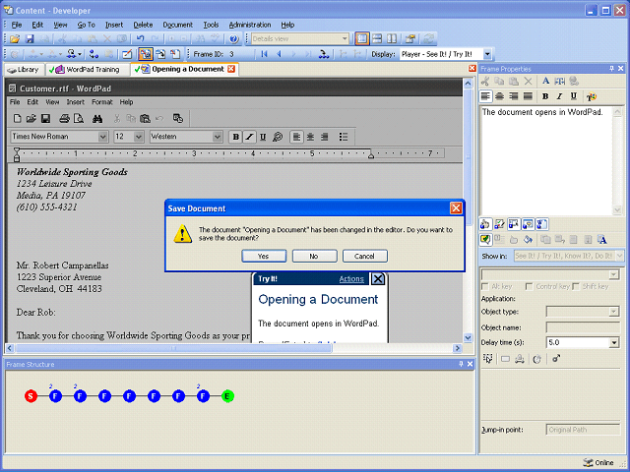
Task: Click the Print Preview icon in WordPad
Action: click(79, 118)
